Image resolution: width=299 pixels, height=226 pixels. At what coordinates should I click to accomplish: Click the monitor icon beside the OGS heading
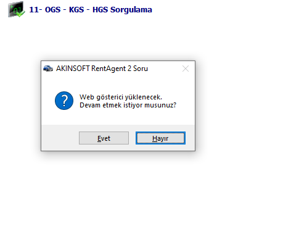coord(16,9)
